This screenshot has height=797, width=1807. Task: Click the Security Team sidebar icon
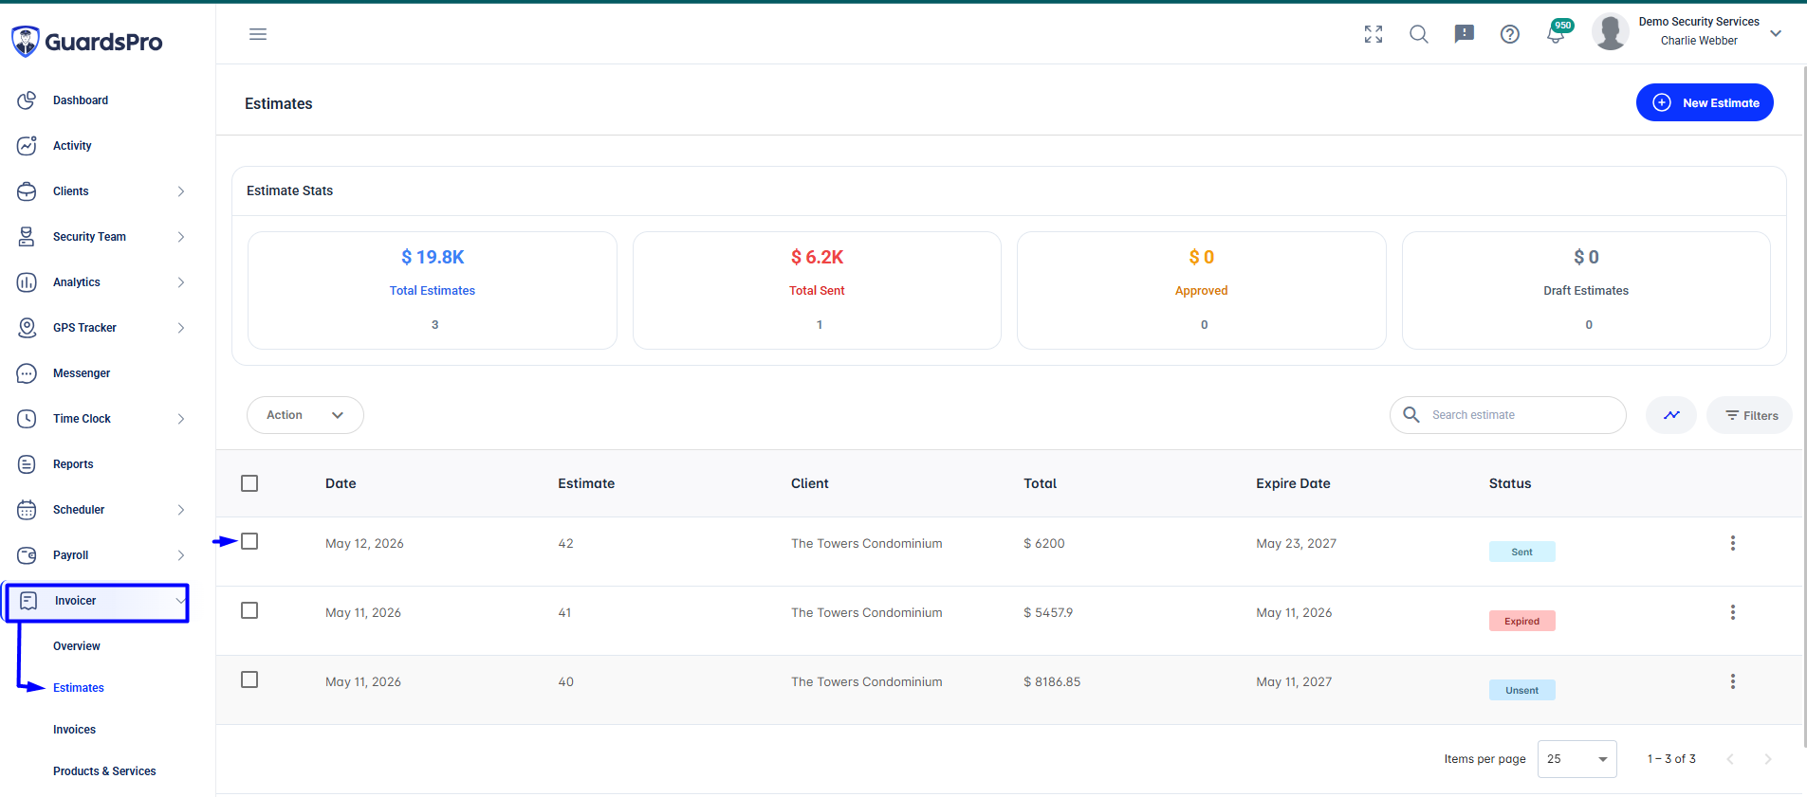pyautogui.click(x=27, y=237)
